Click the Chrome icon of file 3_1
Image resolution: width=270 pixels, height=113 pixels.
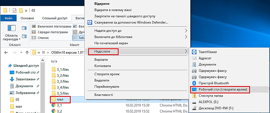54,105
